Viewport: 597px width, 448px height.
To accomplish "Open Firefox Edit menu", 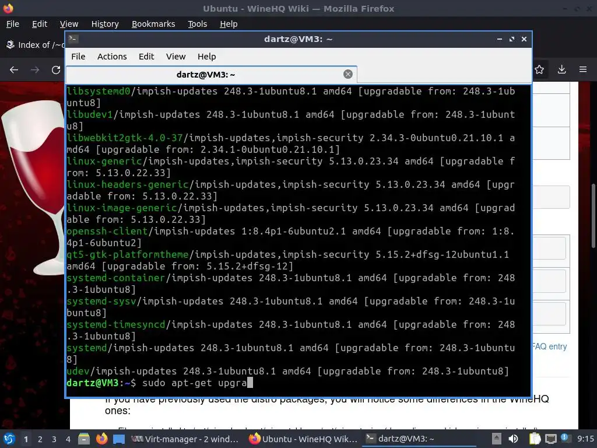I will pyautogui.click(x=40, y=24).
